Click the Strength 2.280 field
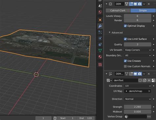The image size is (156, 120). click(138, 107)
